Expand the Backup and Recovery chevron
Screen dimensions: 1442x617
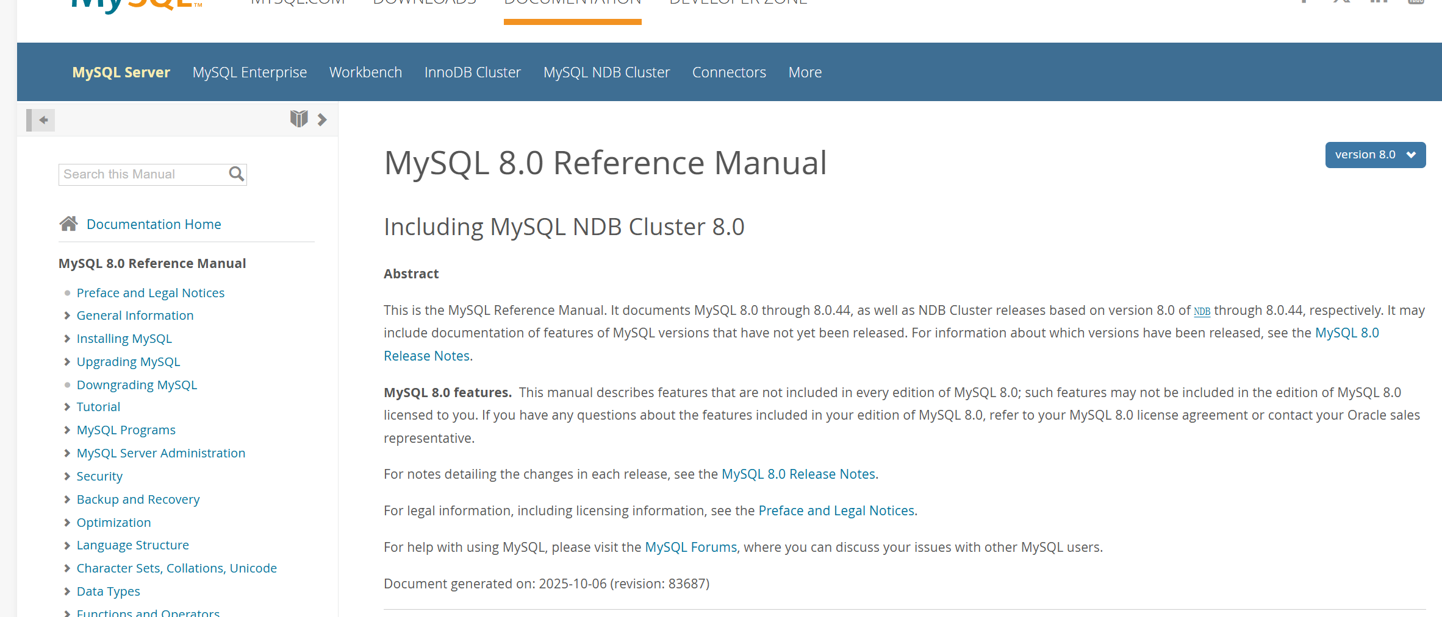tap(67, 499)
